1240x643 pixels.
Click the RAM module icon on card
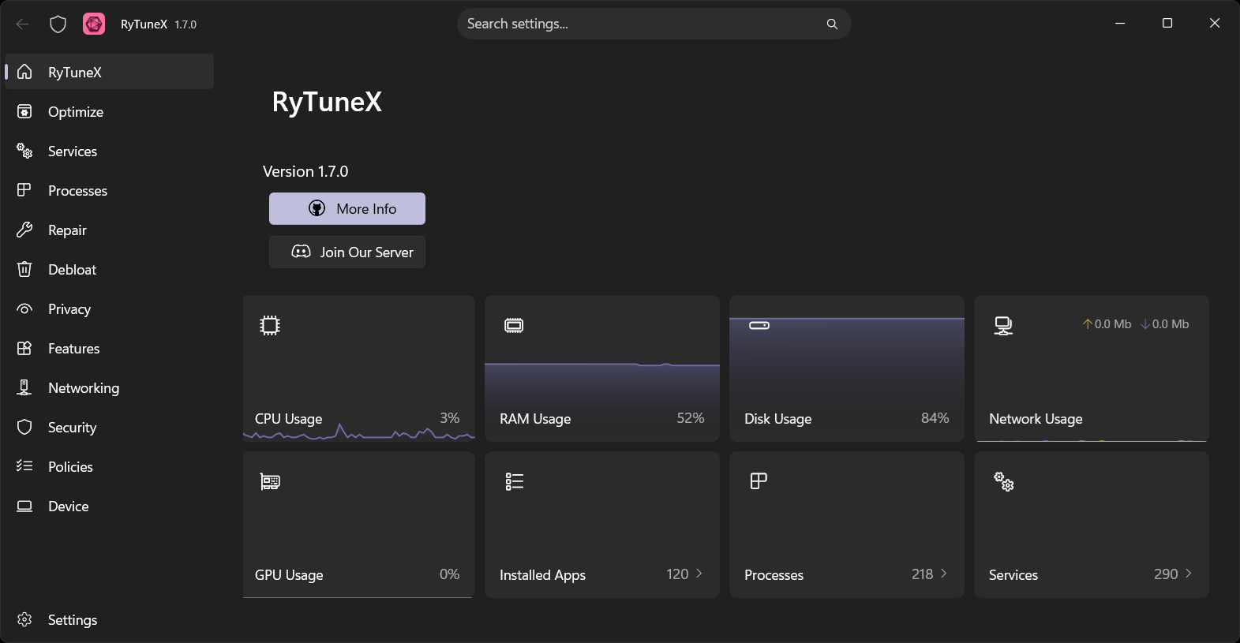click(514, 325)
